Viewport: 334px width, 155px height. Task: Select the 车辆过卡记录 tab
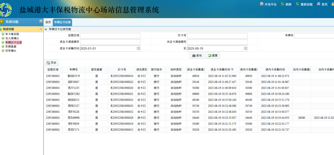click(62, 22)
